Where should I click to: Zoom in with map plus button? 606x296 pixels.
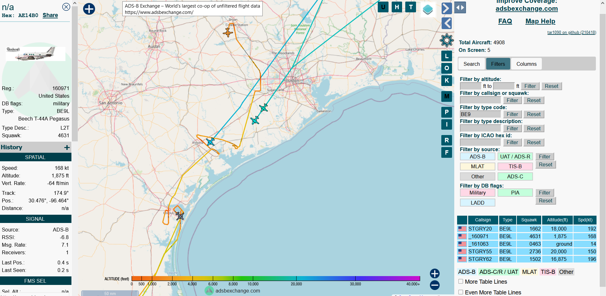[x=435, y=273]
